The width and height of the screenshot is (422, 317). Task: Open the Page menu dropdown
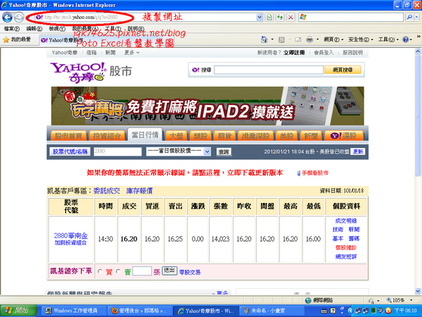pos(333,39)
